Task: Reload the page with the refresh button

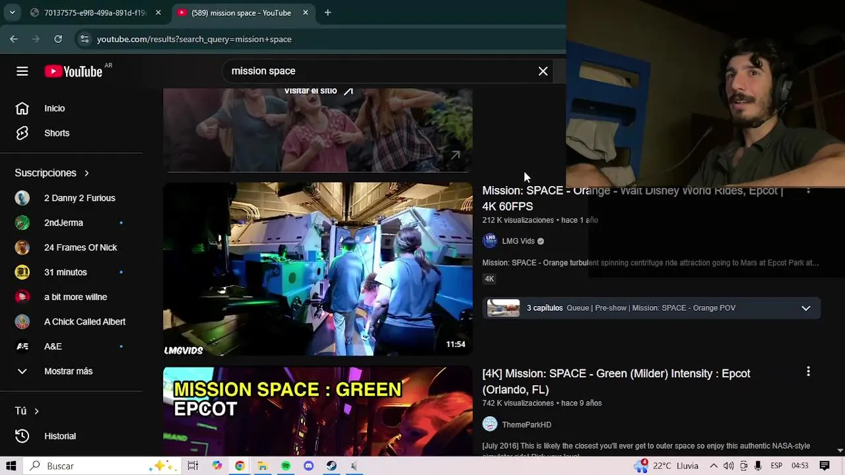Action: [x=58, y=39]
